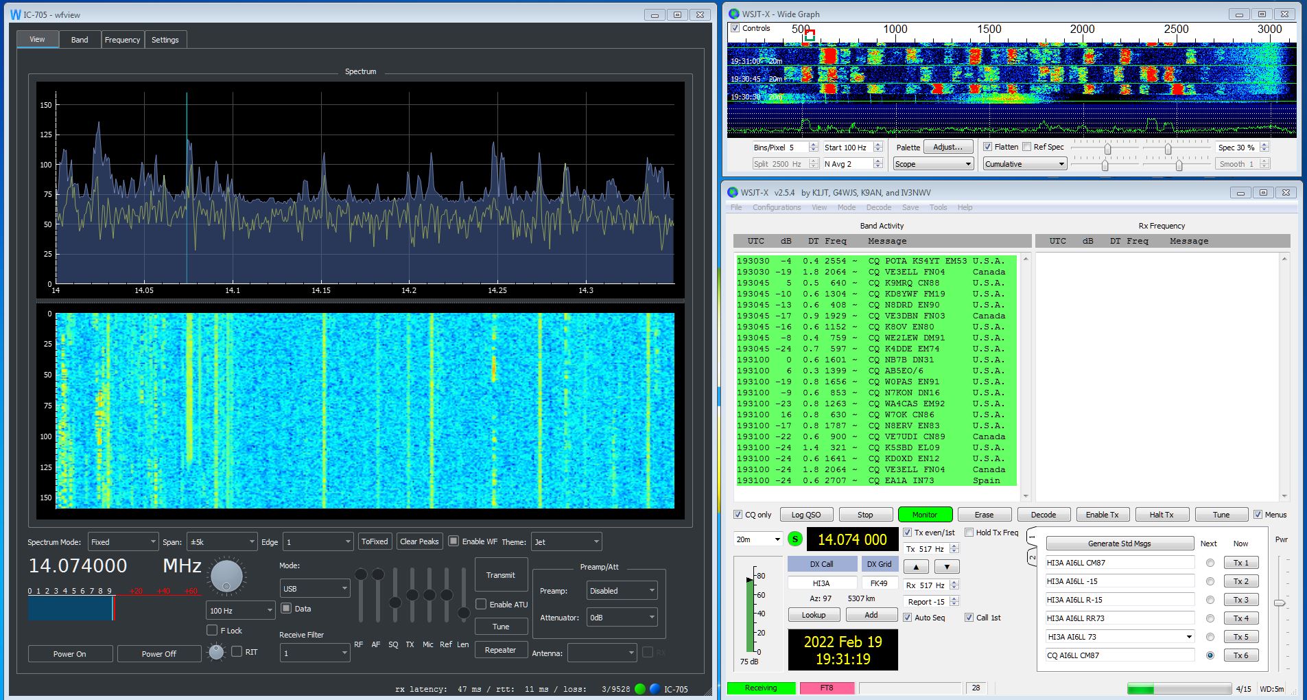Turn the large frequency tuning dial

(226, 576)
